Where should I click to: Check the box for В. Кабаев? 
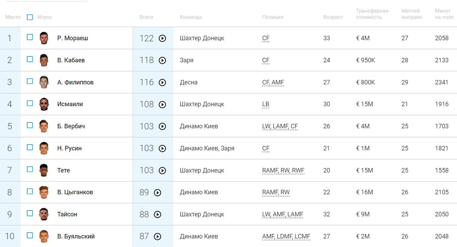tap(30, 59)
